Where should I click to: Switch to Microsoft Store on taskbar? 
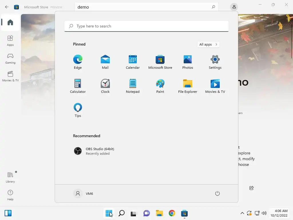(x=184, y=213)
